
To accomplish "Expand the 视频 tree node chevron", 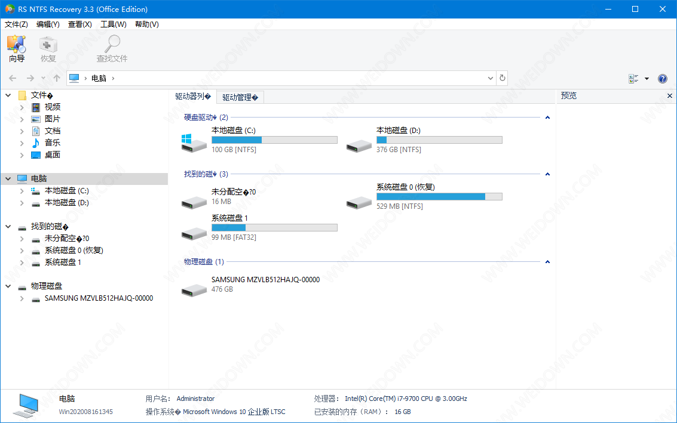I will pos(22,107).
